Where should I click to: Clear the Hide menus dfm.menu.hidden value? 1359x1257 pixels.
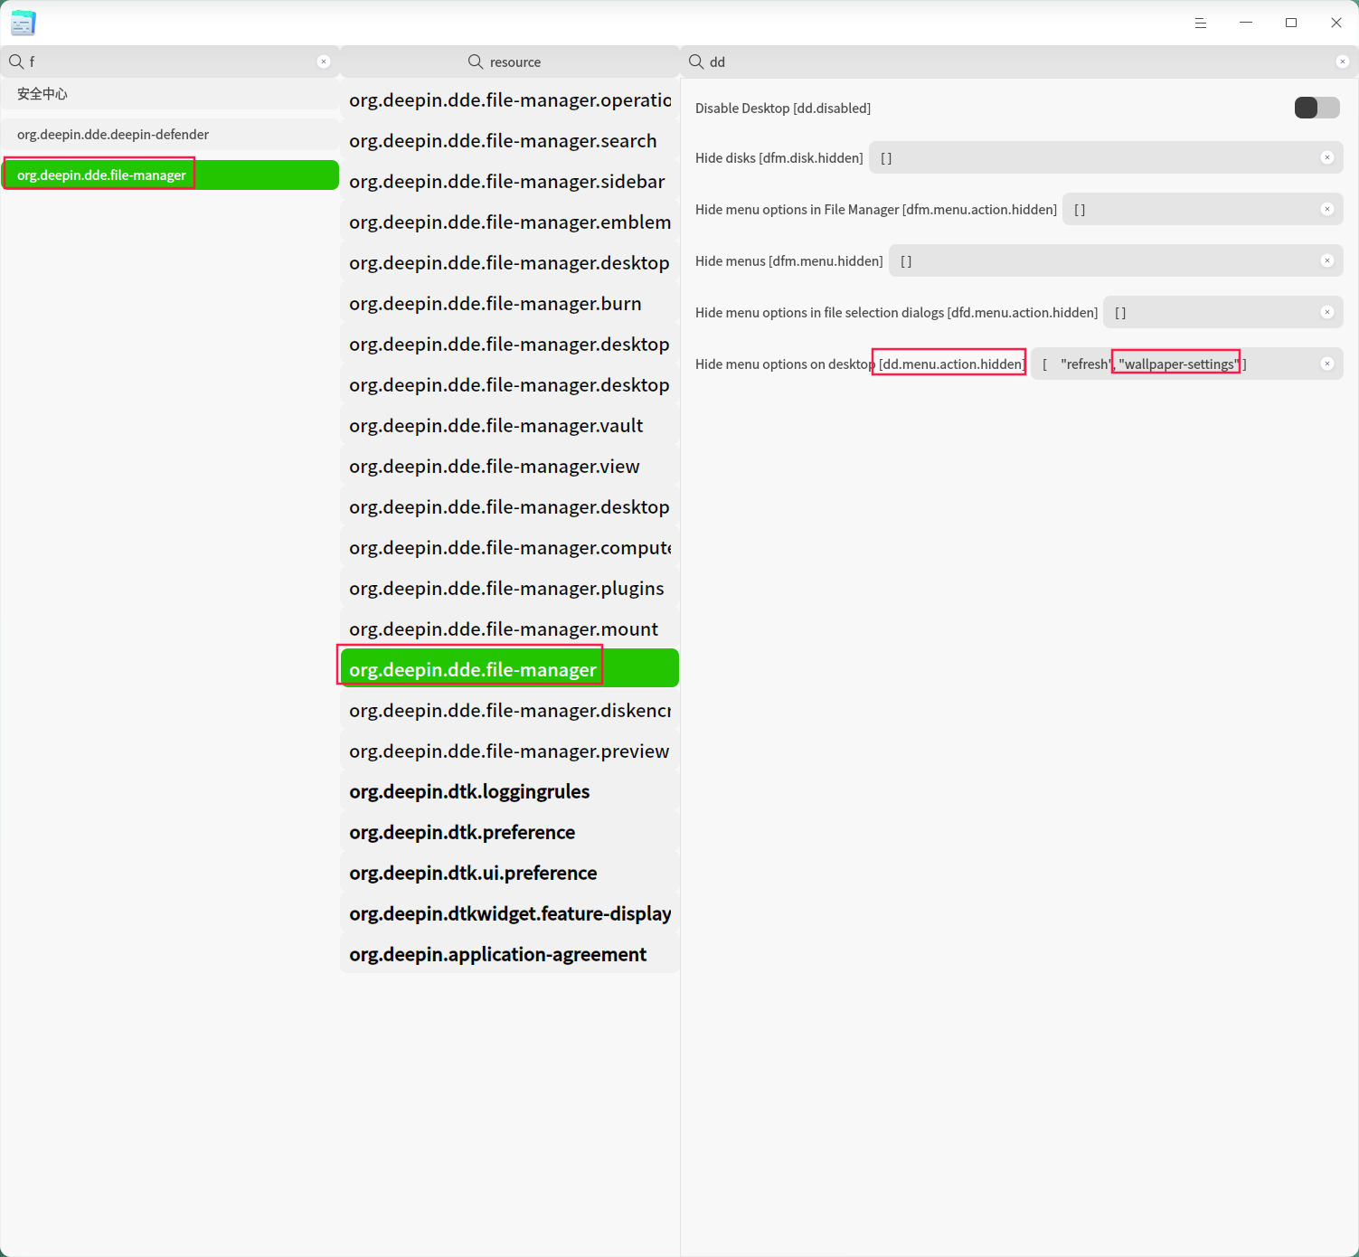point(1327,260)
